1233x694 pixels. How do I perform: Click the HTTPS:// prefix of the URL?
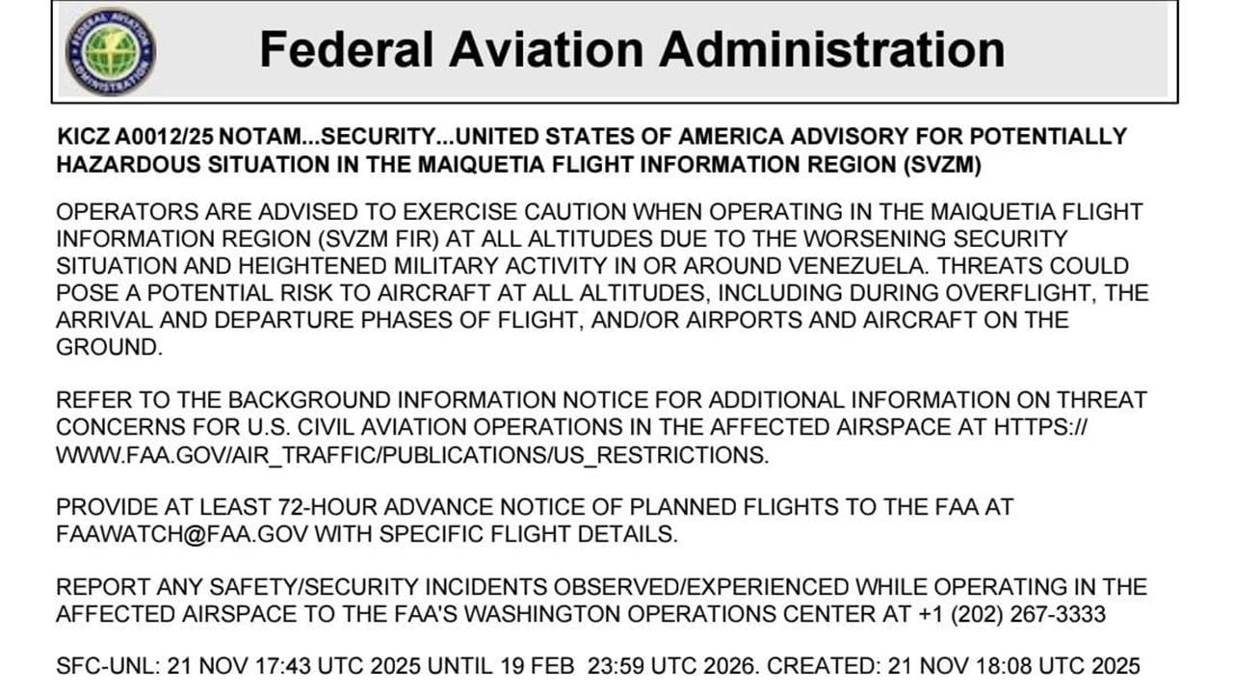pos(1040,427)
